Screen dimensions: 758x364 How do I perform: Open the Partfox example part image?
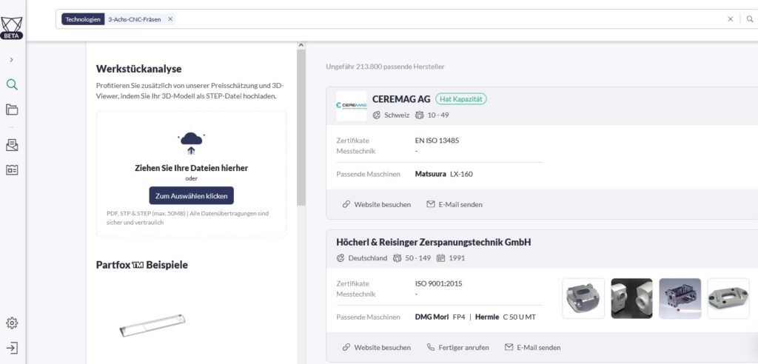(152, 322)
